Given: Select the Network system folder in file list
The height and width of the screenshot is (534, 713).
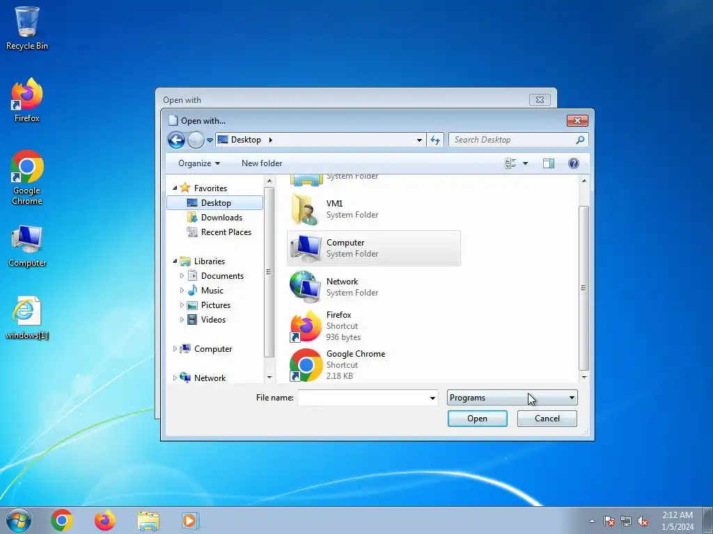Looking at the screenshot, I should [374, 287].
